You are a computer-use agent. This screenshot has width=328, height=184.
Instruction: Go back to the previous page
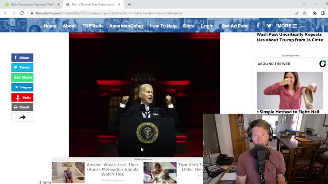pos(6,13)
